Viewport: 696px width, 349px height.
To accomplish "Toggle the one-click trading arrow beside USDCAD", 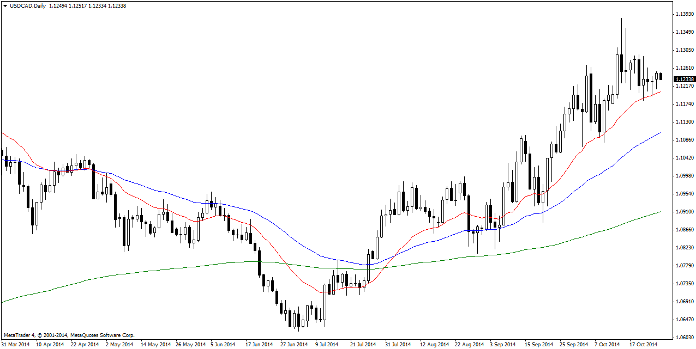I will (5, 6).
